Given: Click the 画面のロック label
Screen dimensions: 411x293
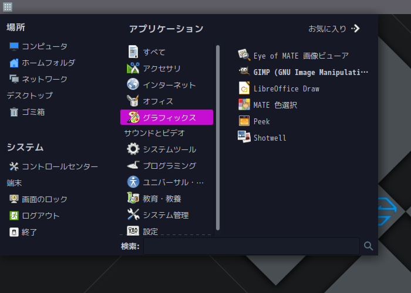Looking at the screenshot, I should 45,199.
